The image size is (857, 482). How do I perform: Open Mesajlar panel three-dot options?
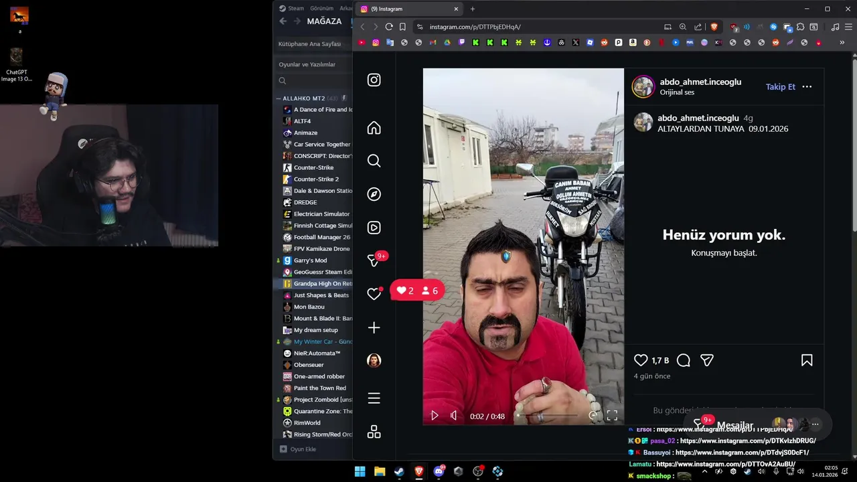click(815, 424)
